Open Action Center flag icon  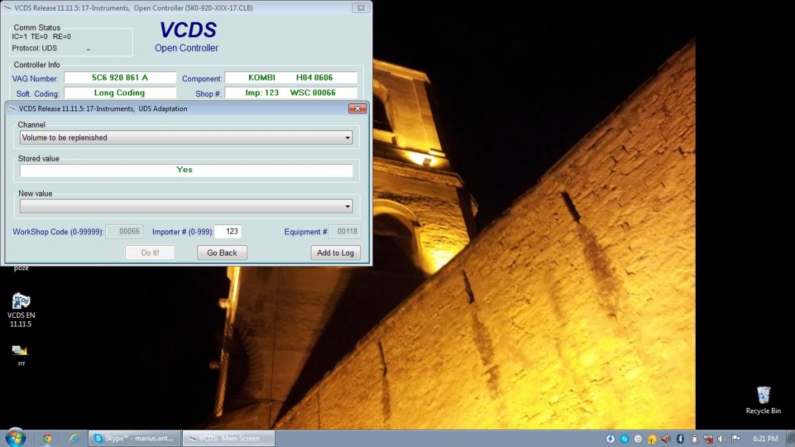tap(735, 438)
